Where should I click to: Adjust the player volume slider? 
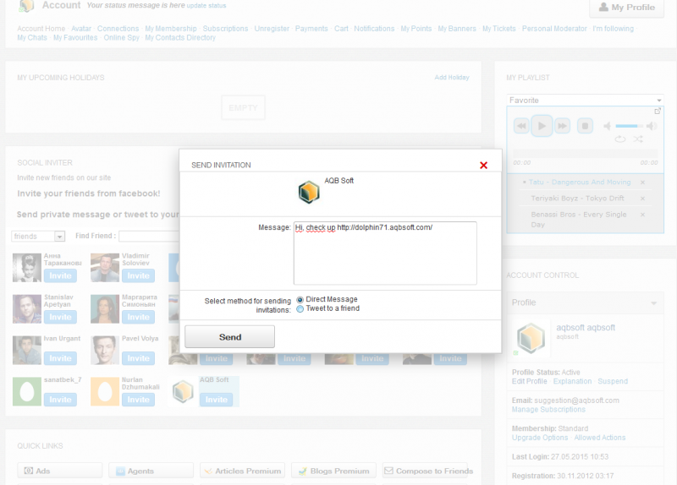tap(629, 126)
